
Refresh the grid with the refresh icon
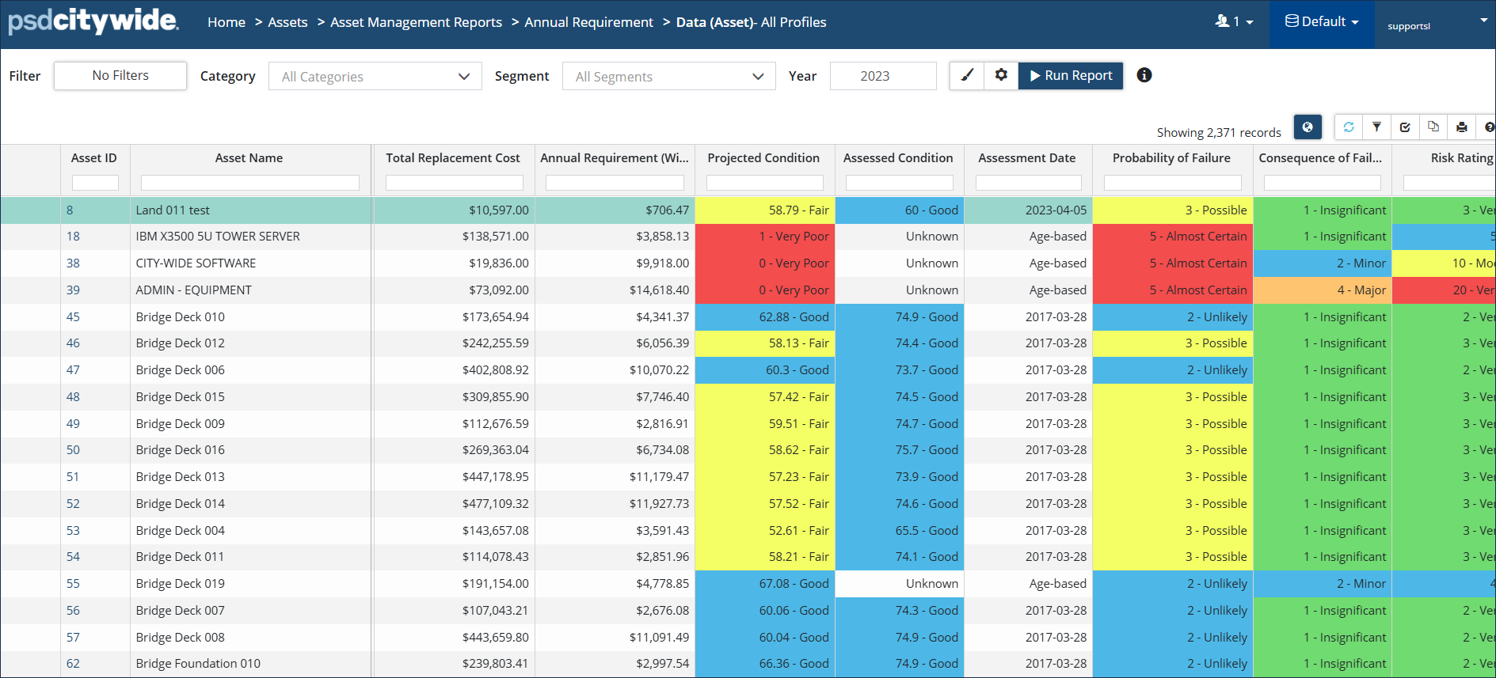pos(1349,127)
